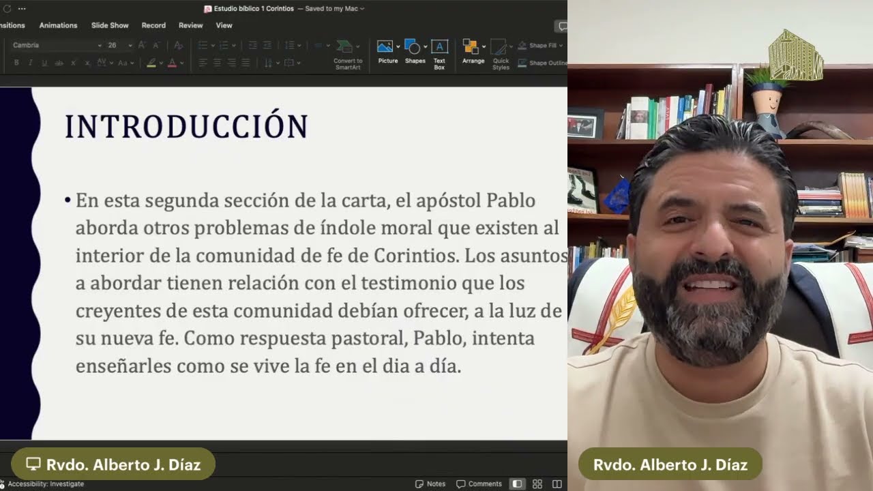Viewport: 873px width, 491px height.
Task: Apply bulleted list formatting
Action: click(203, 45)
